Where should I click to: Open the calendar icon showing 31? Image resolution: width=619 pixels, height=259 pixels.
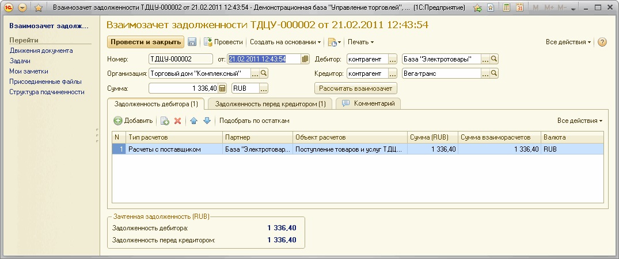519,7
